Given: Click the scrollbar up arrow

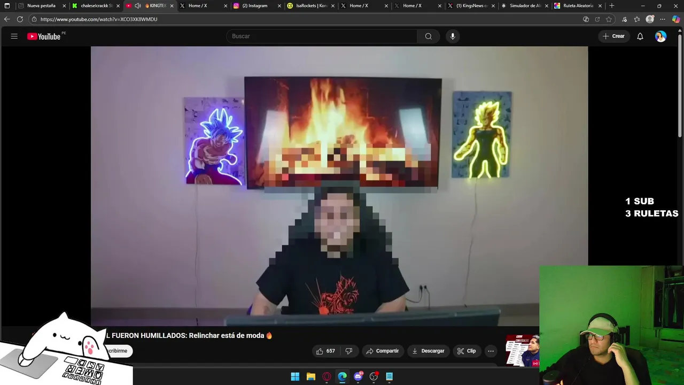Looking at the screenshot, I should [680, 30].
